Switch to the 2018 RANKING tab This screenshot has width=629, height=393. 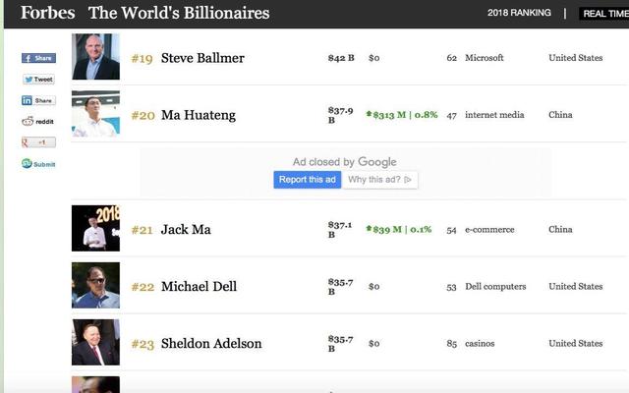coord(520,13)
